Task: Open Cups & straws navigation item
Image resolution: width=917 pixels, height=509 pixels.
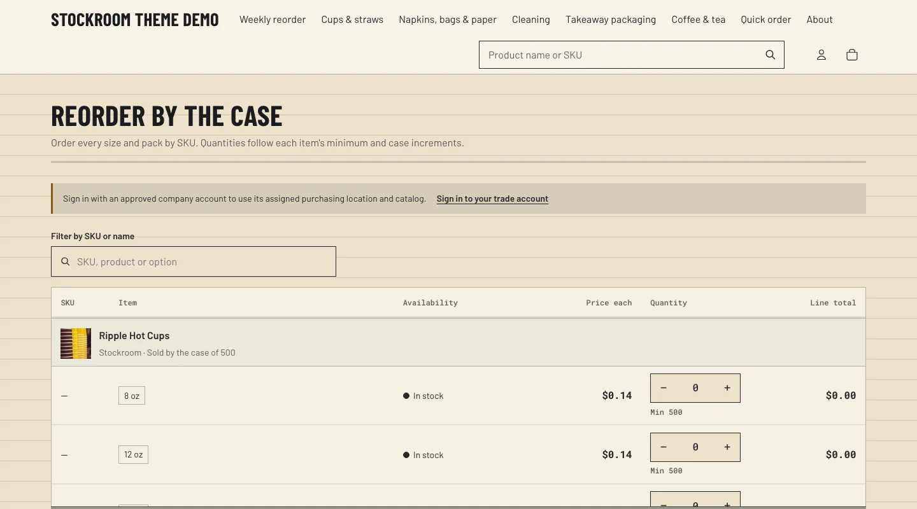Action: [352, 20]
